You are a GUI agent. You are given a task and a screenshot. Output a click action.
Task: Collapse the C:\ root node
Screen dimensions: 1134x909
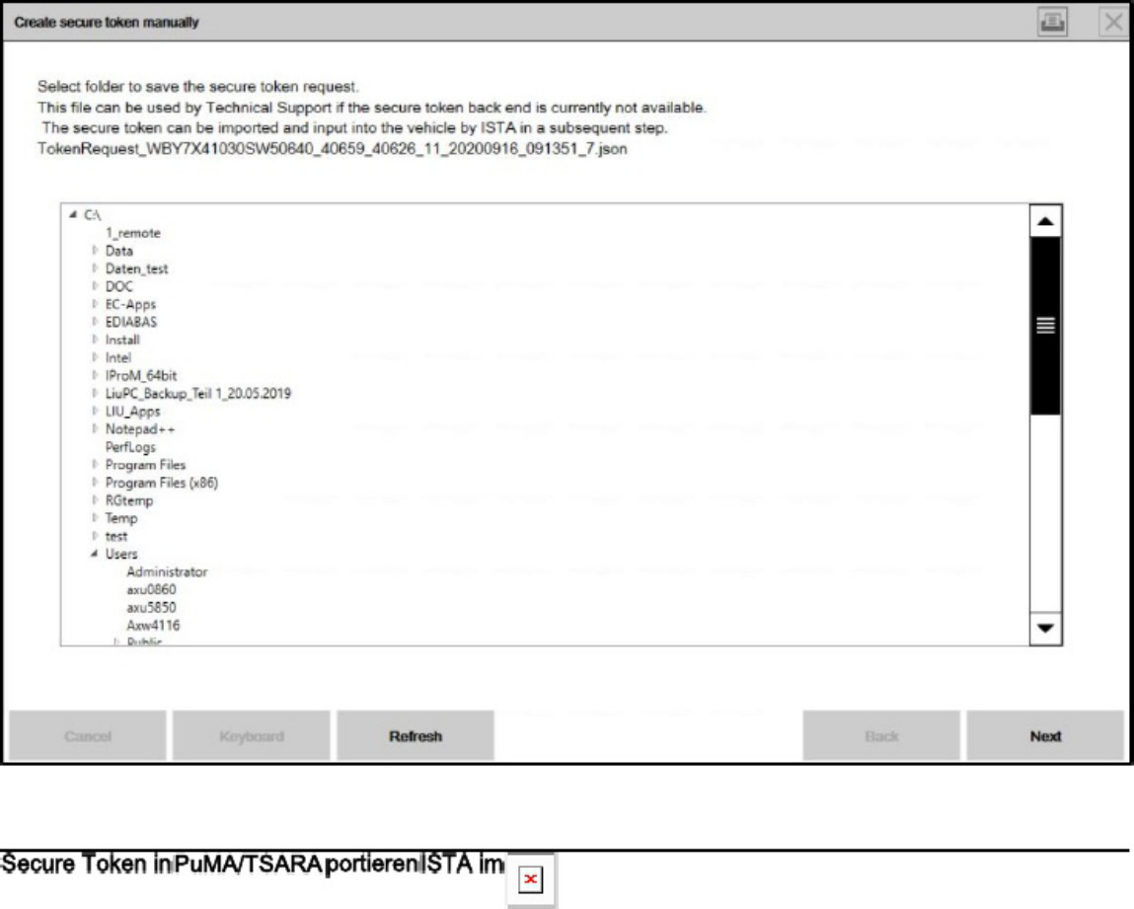(x=72, y=215)
